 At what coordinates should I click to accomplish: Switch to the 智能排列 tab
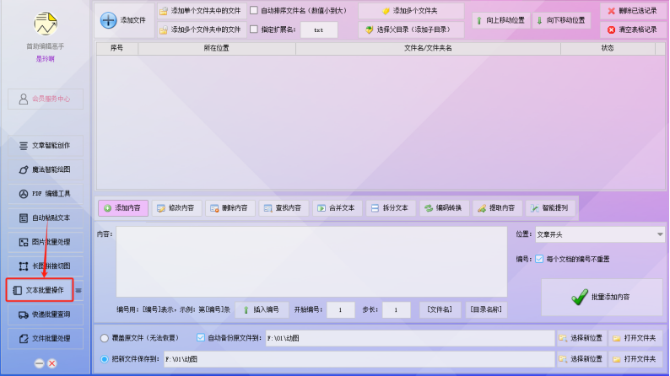click(x=551, y=208)
